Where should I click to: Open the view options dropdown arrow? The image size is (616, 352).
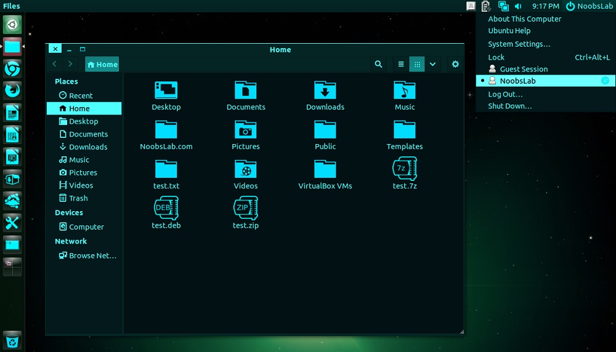[x=433, y=64]
